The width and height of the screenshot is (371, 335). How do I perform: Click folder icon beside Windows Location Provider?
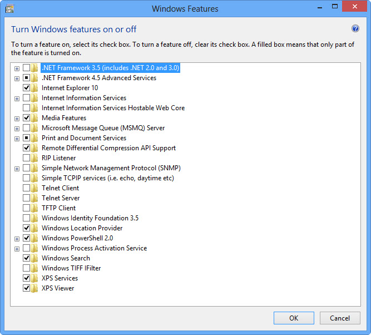[34, 228]
